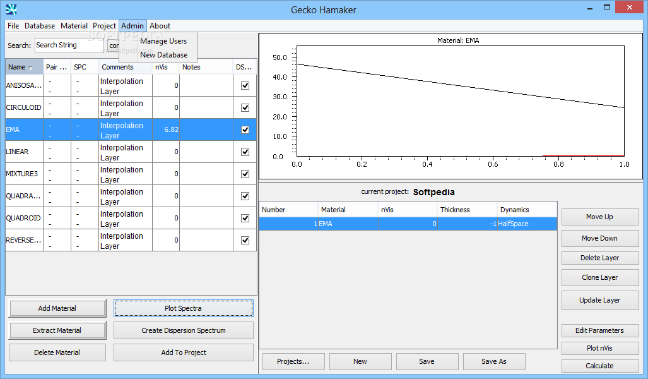Click the Thickness column header
Viewport: 648px width, 379px height.
pyautogui.click(x=467, y=210)
